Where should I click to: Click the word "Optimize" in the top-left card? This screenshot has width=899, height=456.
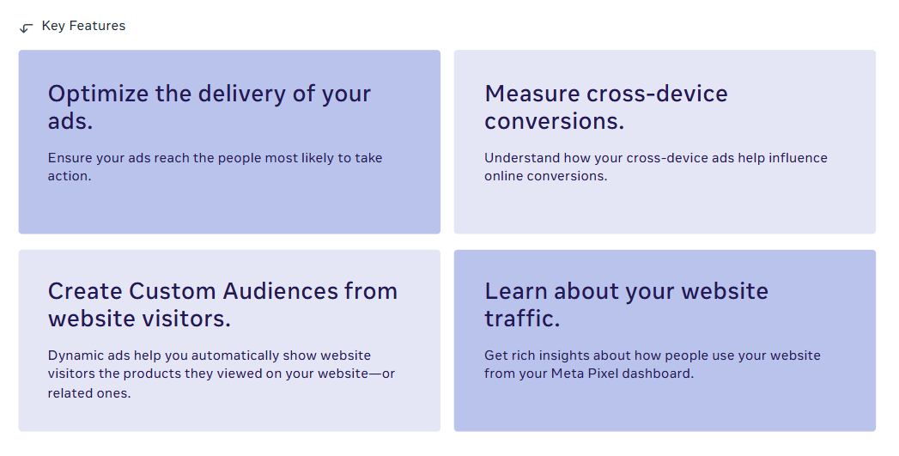pos(98,94)
